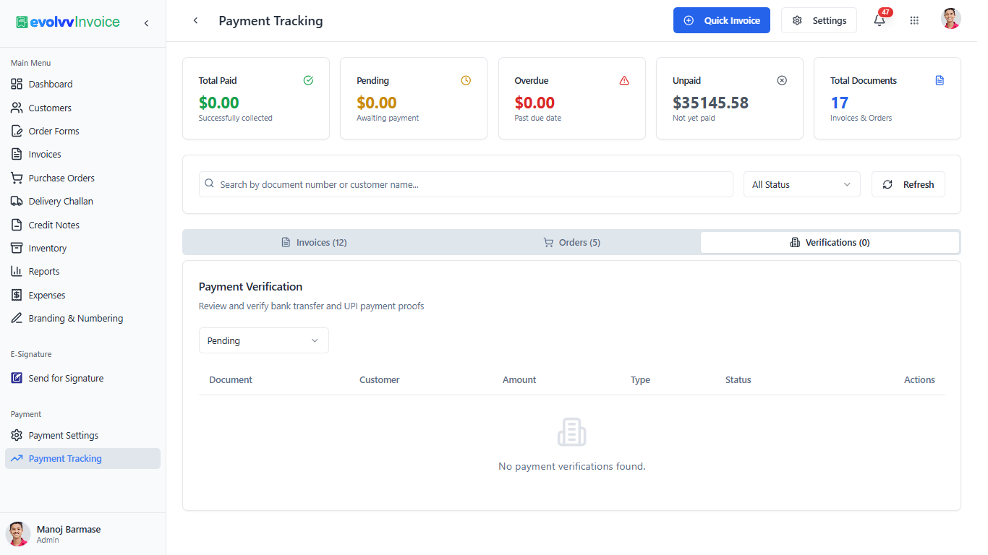Image resolution: width=988 pixels, height=555 pixels.
Task: Click the Order Forms pencil-document icon
Action: point(17,131)
